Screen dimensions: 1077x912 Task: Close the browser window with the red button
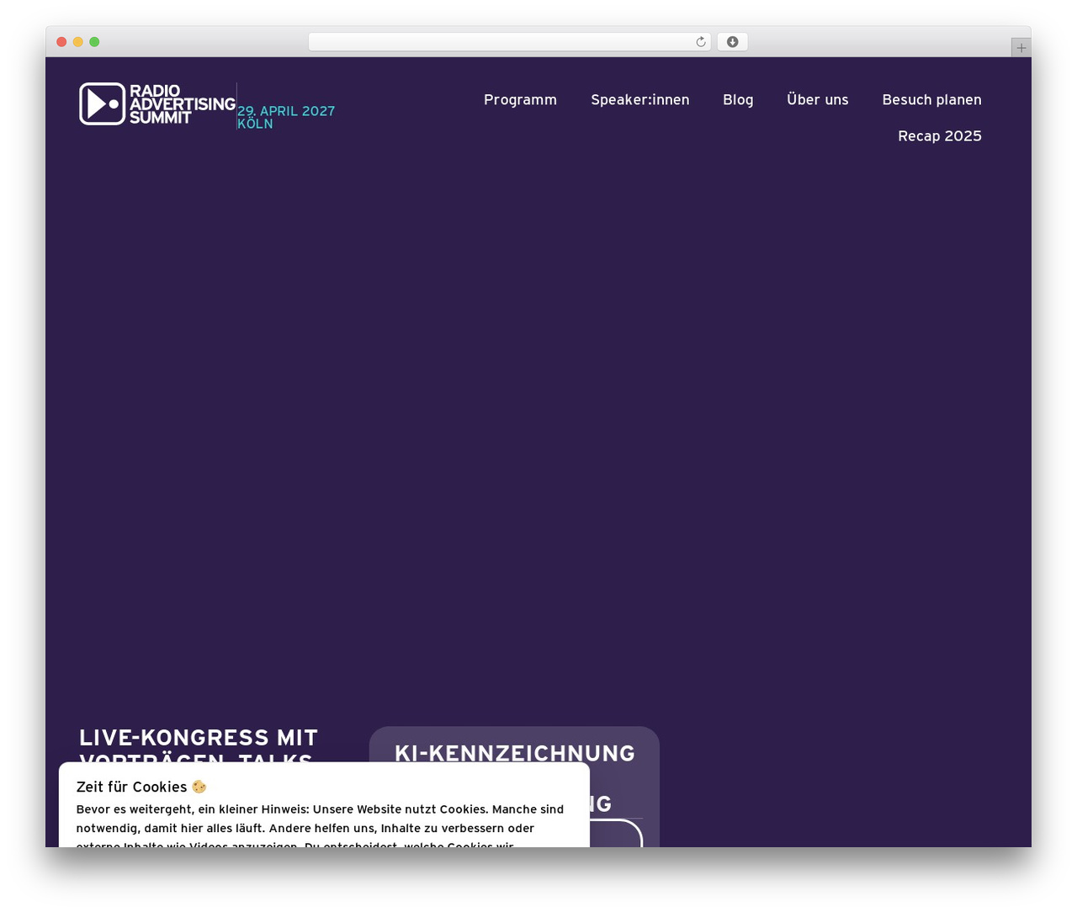[61, 42]
